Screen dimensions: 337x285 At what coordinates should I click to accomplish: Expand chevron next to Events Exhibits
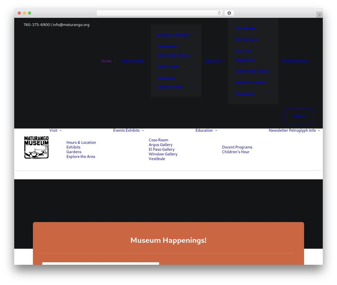143,130
